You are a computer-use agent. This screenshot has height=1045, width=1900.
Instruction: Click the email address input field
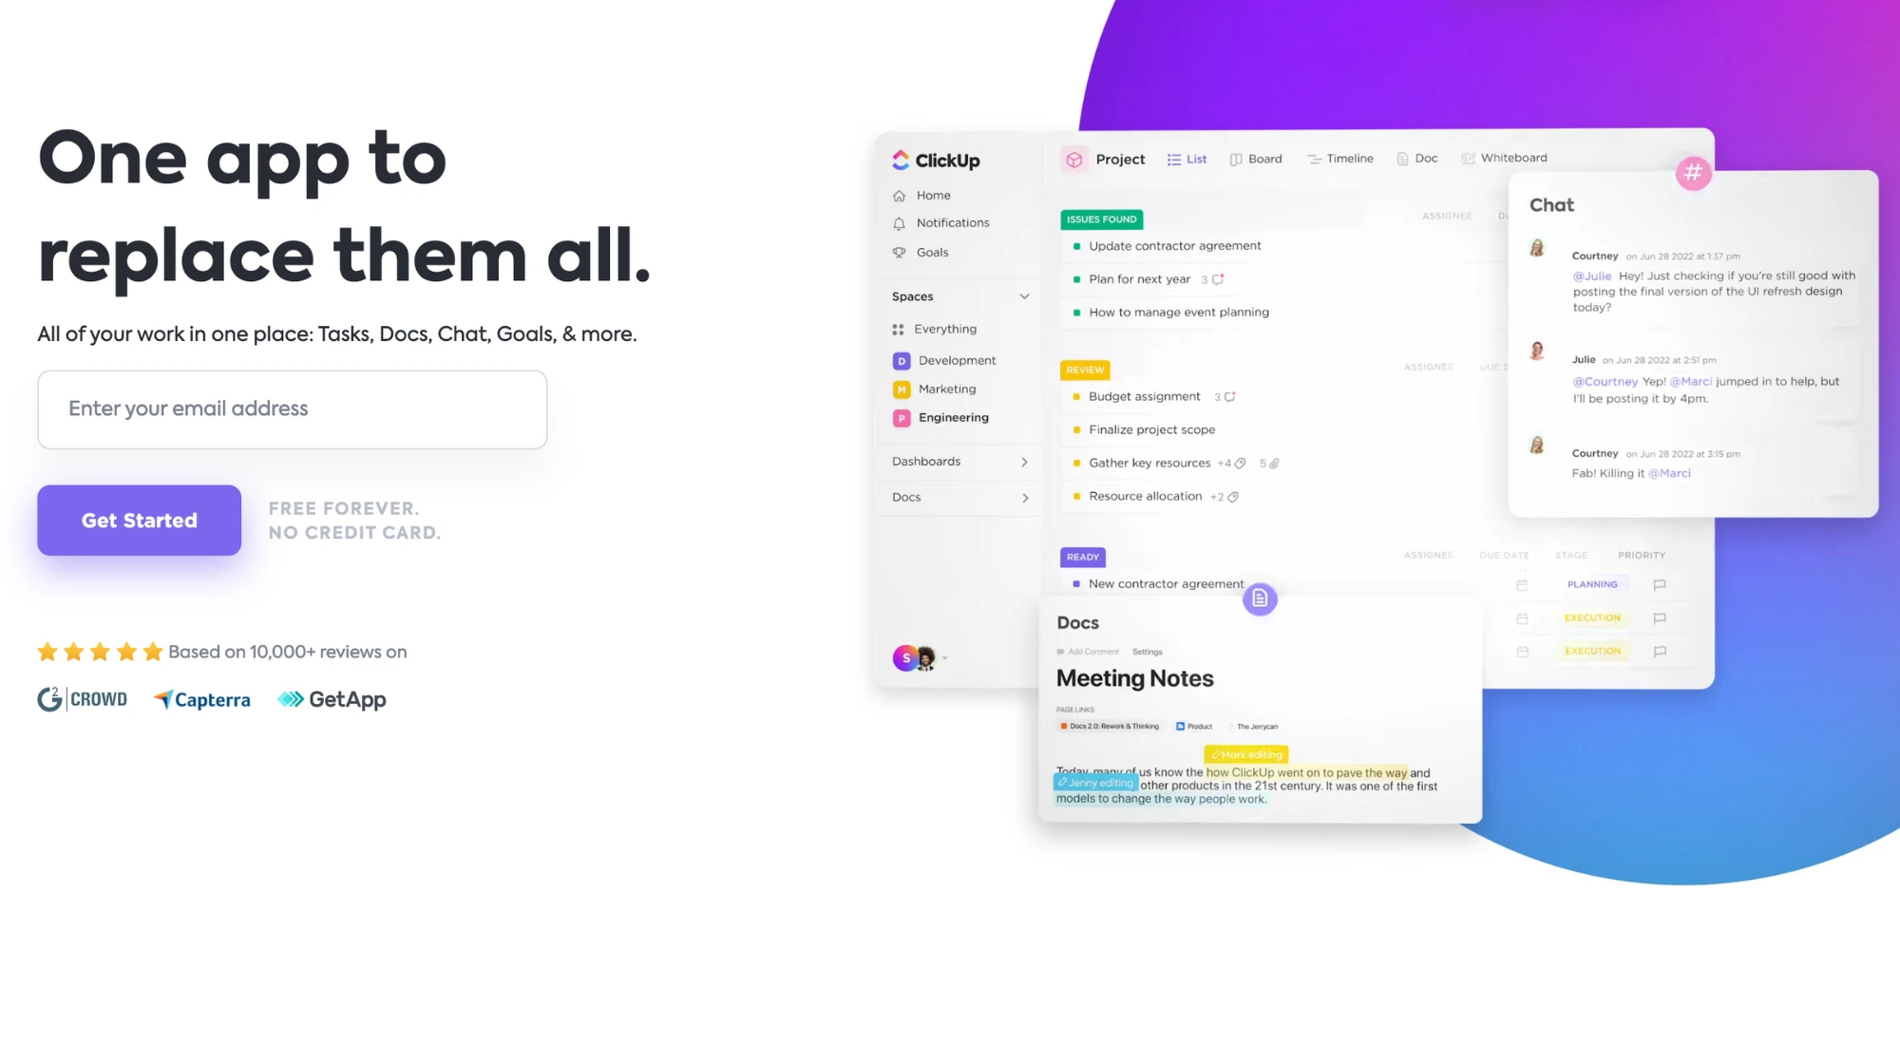click(x=292, y=408)
